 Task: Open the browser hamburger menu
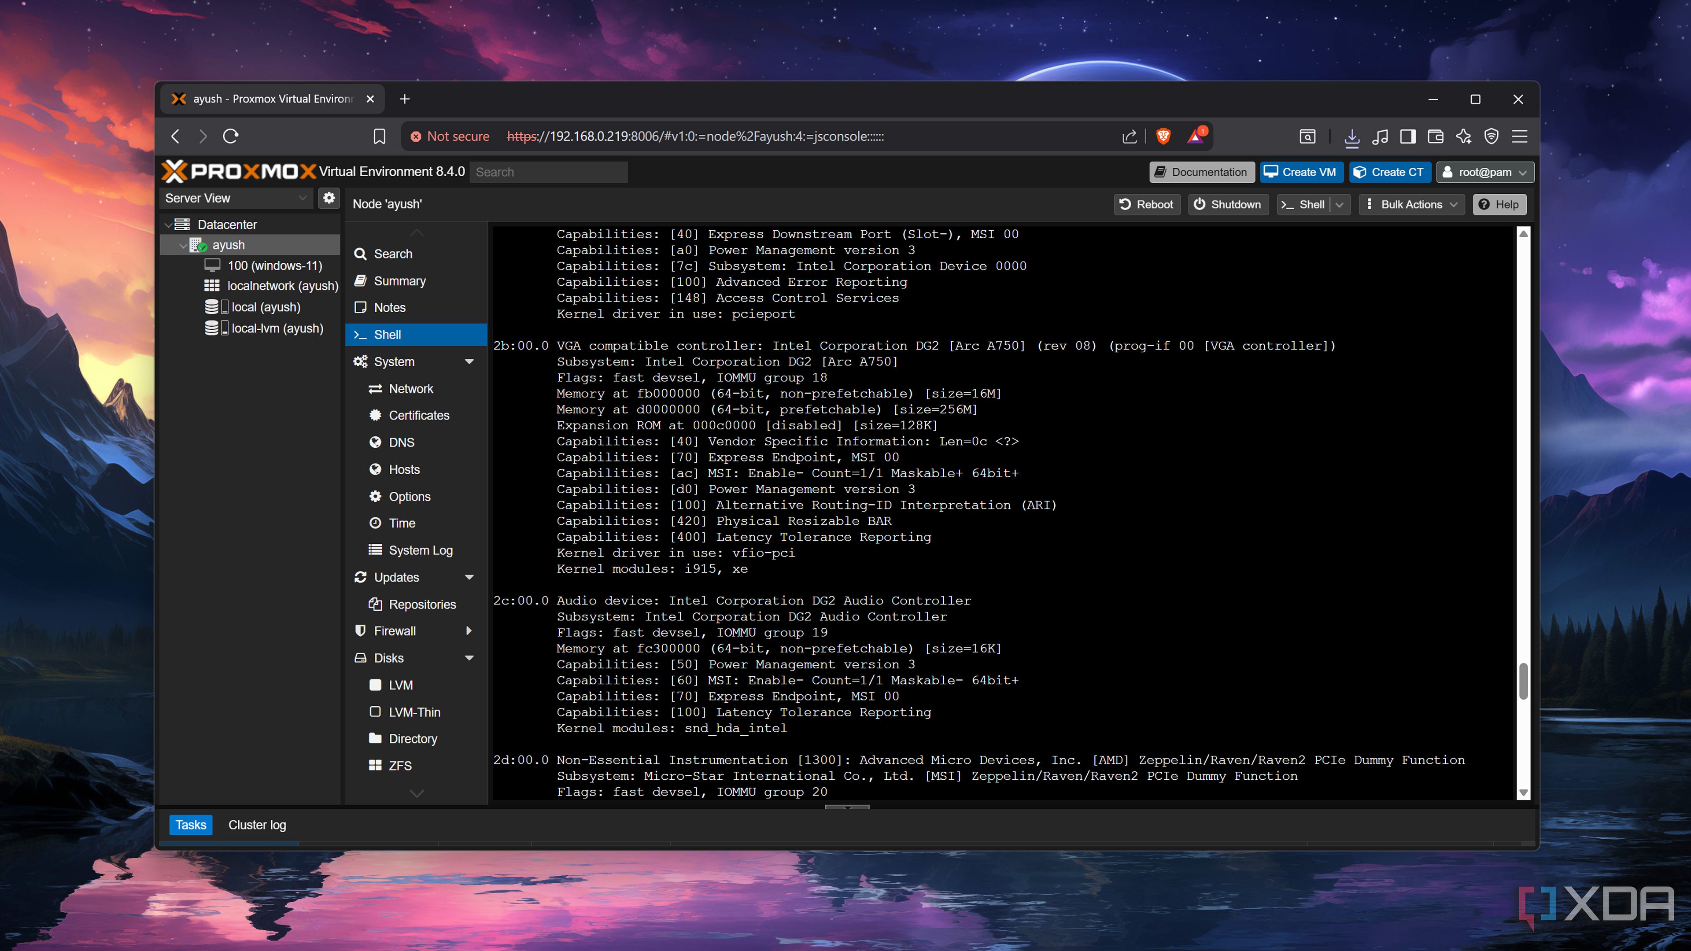(1520, 136)
